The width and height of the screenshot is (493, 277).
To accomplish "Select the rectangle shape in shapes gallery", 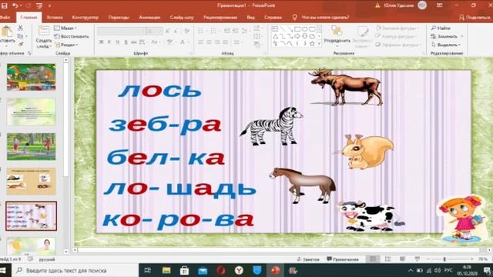I will coord(297,29).
